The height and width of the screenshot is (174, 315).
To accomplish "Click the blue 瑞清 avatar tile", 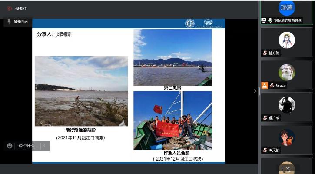I will (x=287, y=8).
